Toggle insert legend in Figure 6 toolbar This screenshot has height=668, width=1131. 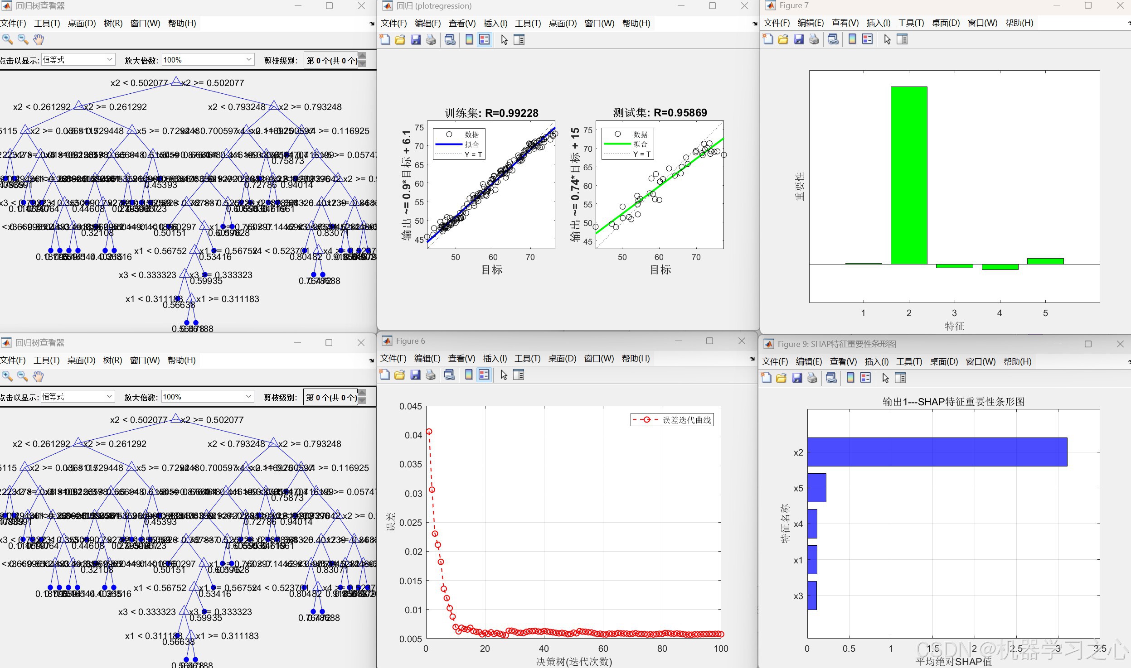point(484,375)
